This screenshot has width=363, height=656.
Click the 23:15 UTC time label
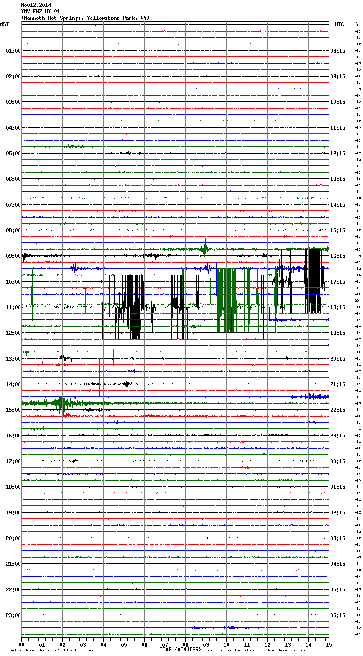pyautogui.click(x=338, y=436)
